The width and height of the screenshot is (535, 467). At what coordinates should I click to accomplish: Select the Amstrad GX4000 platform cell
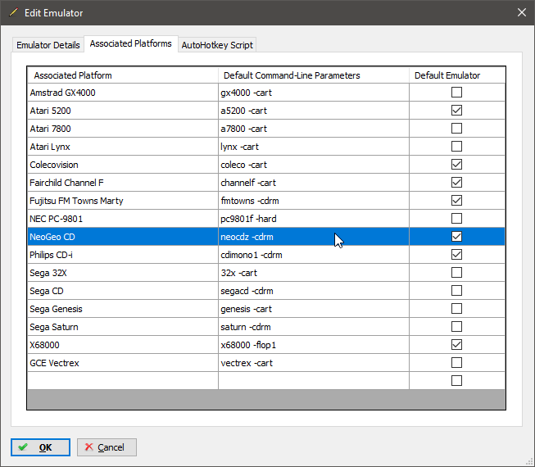coord(123,93)
